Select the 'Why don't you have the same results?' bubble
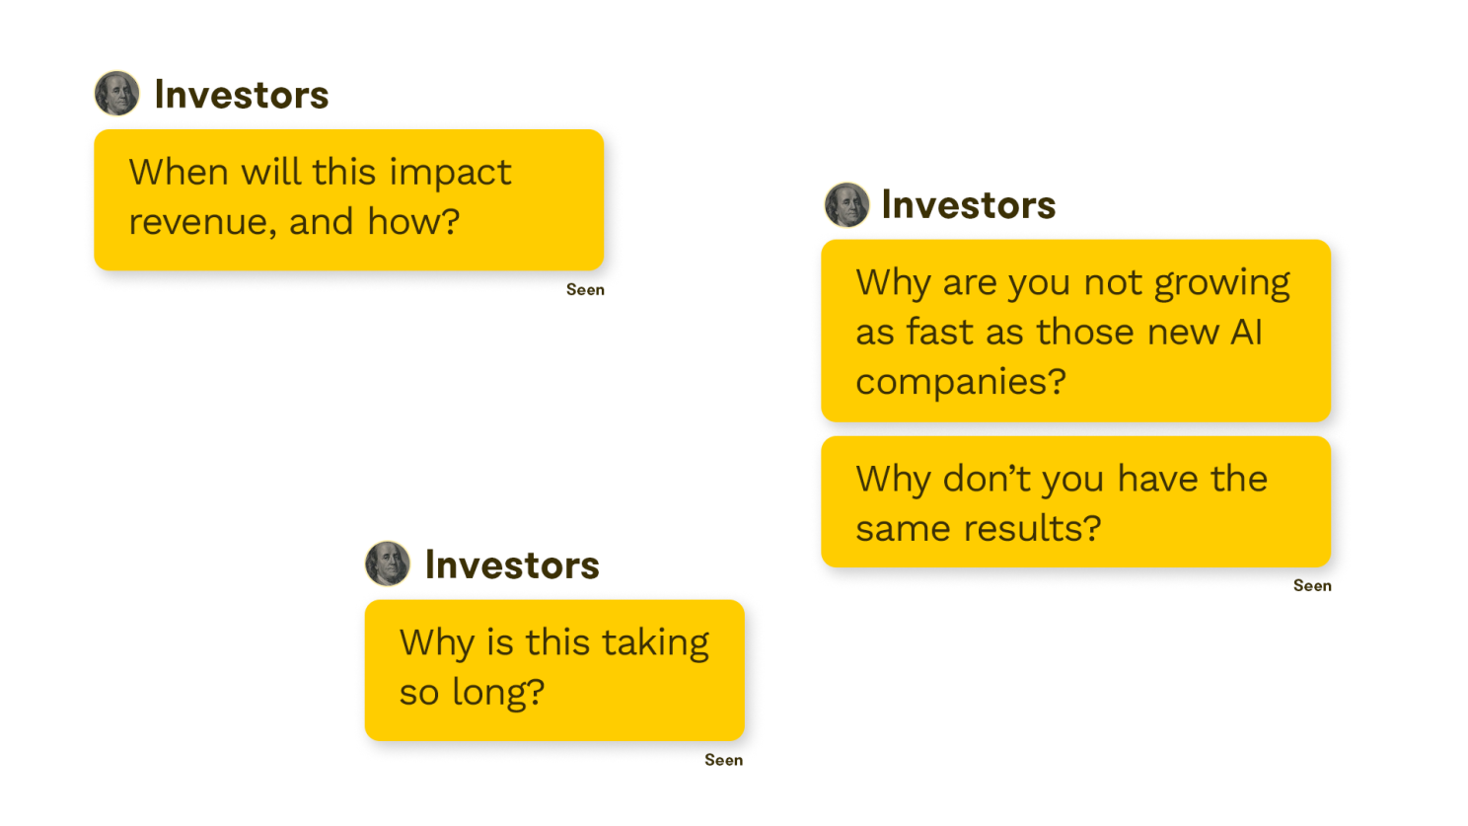Image resolution: width=1468 pixels, height=826 pixels. tap(1075, 501)
